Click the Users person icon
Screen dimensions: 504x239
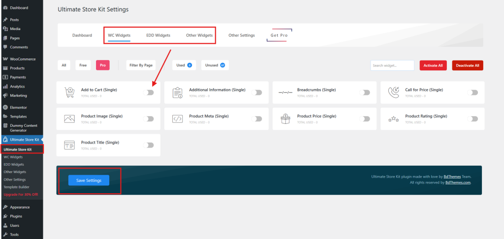[x=5, y=225]
